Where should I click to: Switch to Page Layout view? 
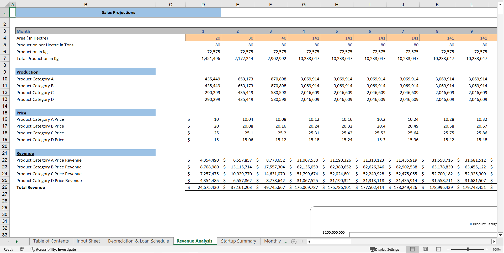[425, 249]
